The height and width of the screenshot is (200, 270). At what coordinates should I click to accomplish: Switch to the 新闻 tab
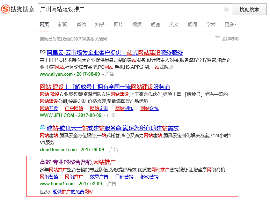63,24
